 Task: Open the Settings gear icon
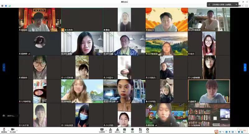tap(147, 130)
